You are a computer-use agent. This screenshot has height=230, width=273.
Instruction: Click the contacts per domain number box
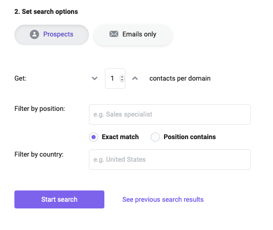pyautogui.click(x=115, y=79)
